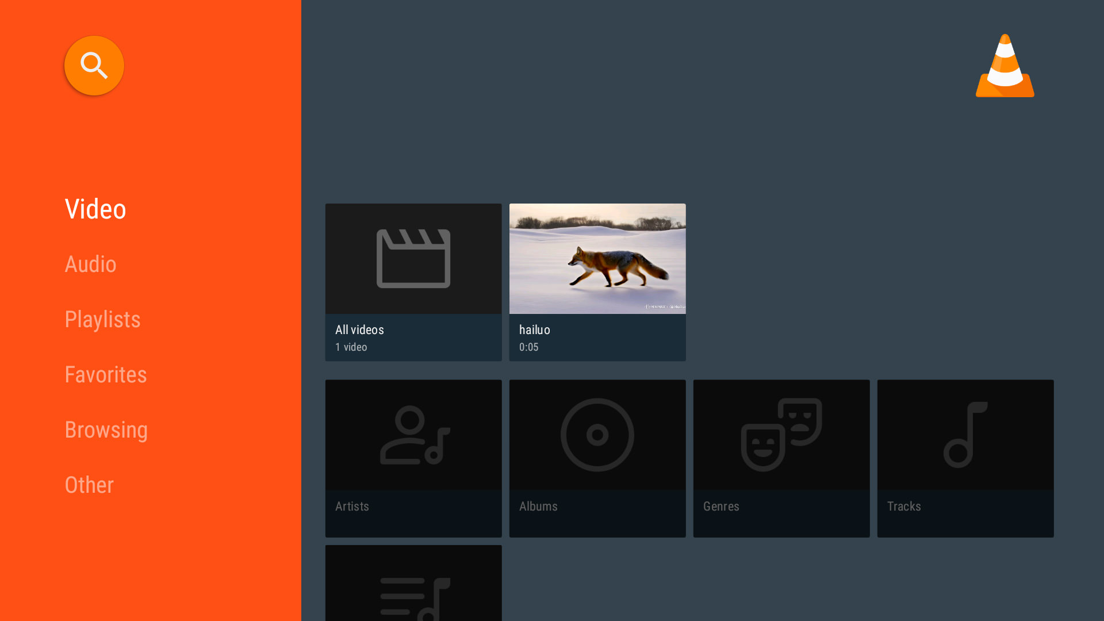Go to the Browsing section
1104x621 pixels.
106,430
